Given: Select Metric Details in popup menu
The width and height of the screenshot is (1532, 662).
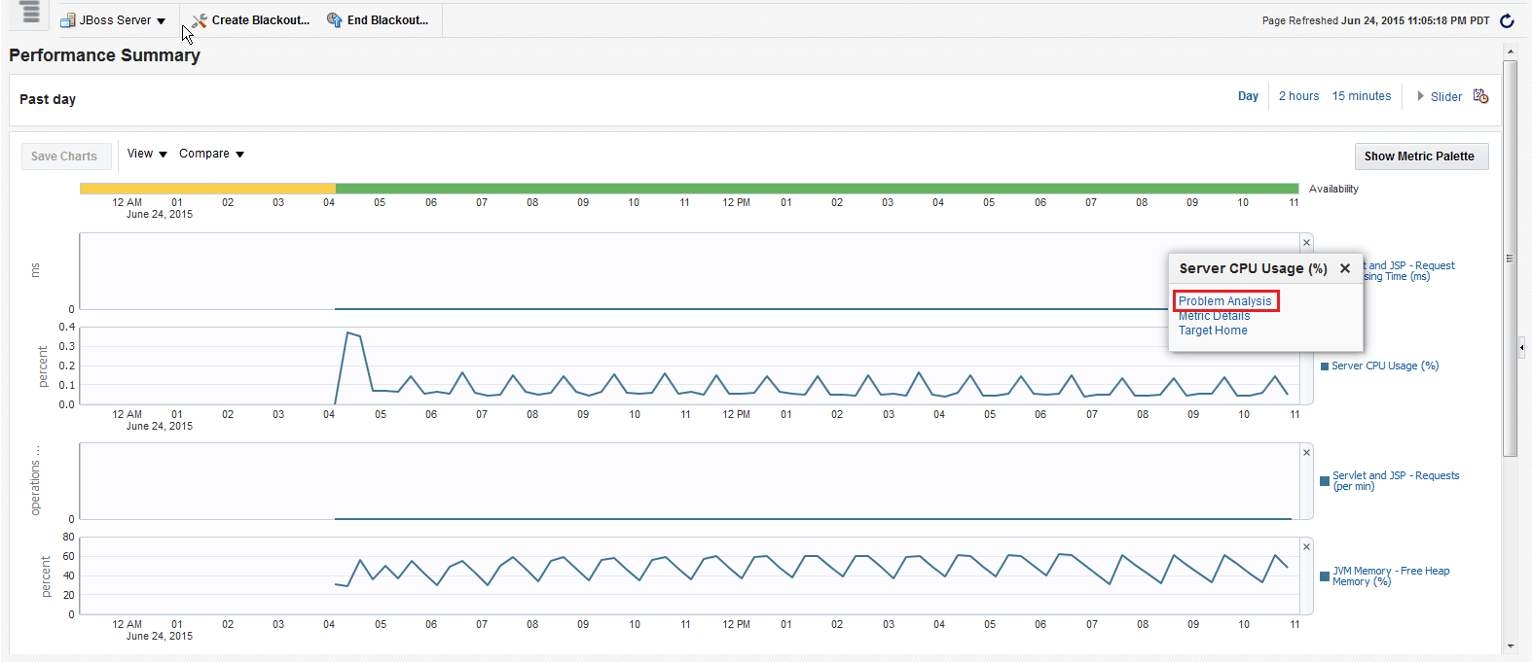Looking at the screenshot, I should pos(1214,316).
